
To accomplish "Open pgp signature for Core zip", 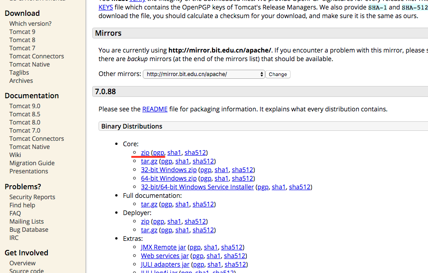I will [x=159, y=153].
